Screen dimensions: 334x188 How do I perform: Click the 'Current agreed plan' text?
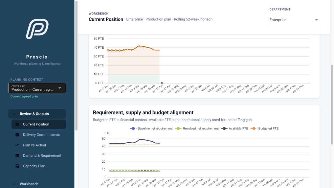coord(24,96)
